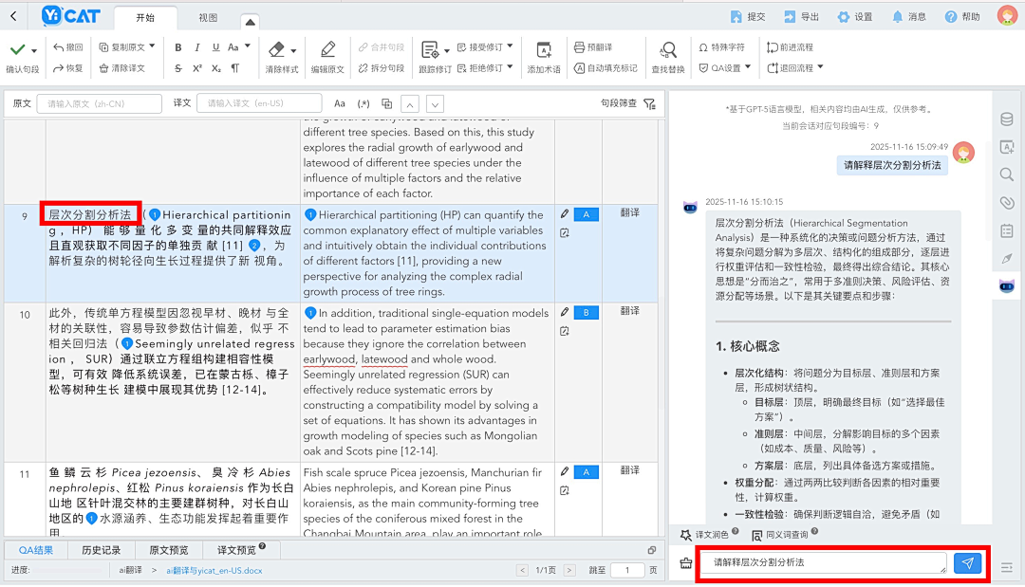Enable 跟踪修订 track changes

430,57
